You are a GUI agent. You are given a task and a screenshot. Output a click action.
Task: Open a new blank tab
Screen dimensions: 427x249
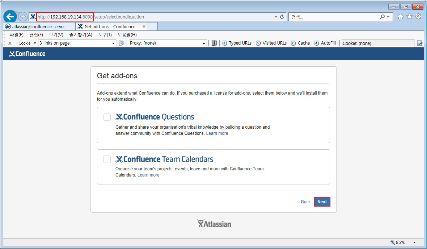[153, 26]
